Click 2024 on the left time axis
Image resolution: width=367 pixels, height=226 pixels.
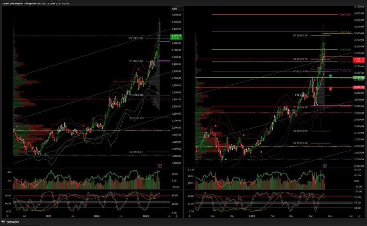point(97,216)
